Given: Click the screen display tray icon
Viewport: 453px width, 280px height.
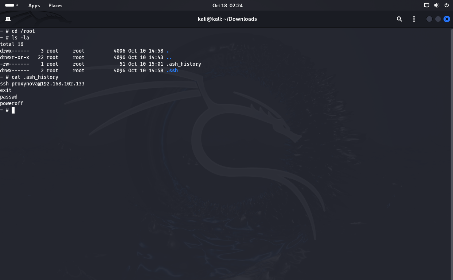Looking at the screenshot, I should pyautogui.click(x=427, y=5).
